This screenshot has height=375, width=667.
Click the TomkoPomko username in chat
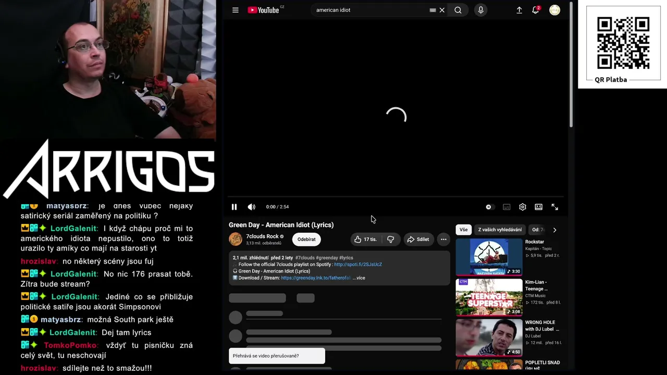pos(70,345)
